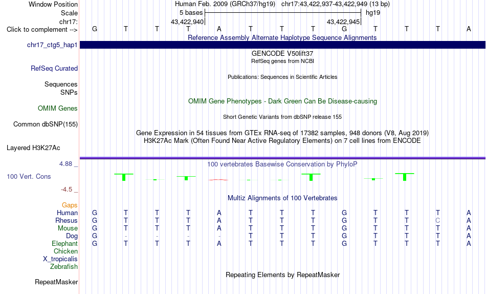The image size is (486, 294).
Task: Open the 100 Vert. Cons track label
Action: [29, 176]
